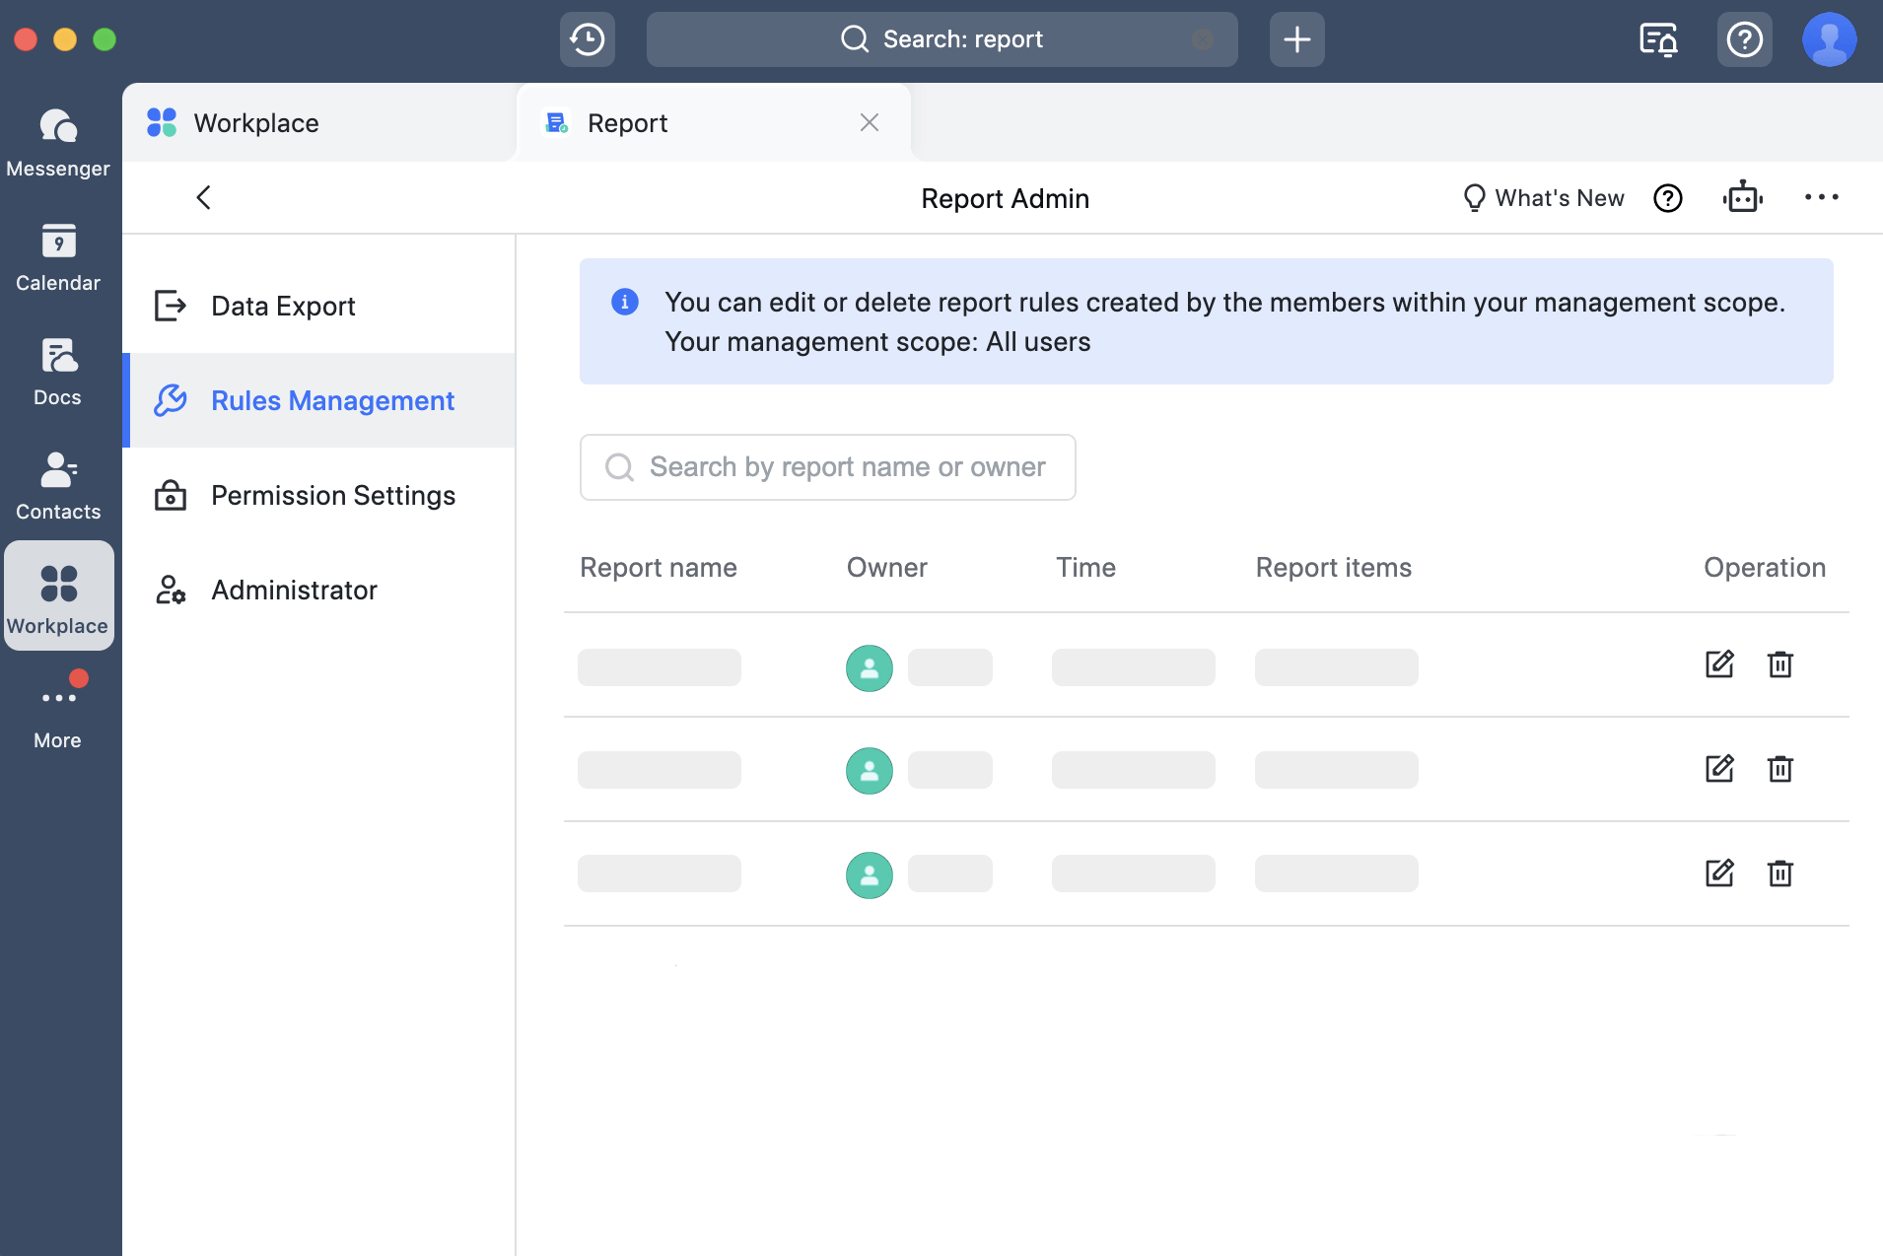1883x1256 pixels.
Task: Click the user avatar in the top right
Action: tap(1828, 38)
